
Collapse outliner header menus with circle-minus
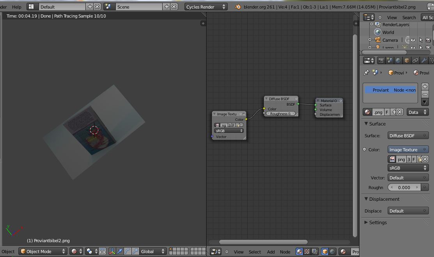point(380,17)
